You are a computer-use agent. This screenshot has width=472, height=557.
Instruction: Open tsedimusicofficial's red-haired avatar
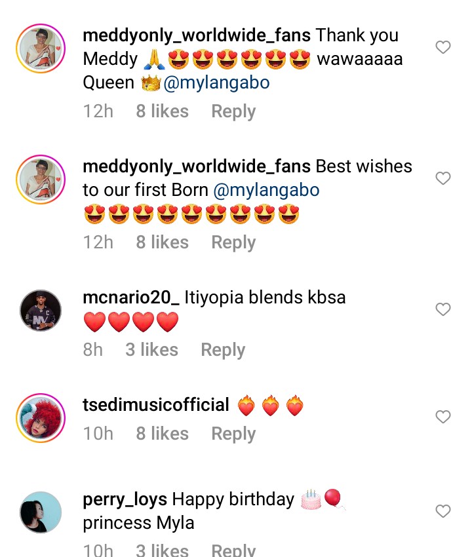41,417
